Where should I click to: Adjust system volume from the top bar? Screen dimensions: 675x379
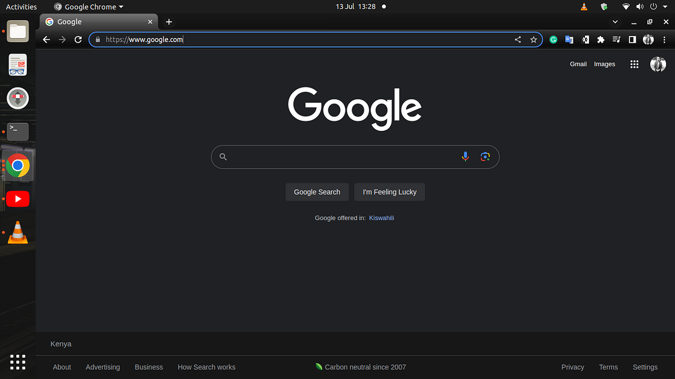640,6
